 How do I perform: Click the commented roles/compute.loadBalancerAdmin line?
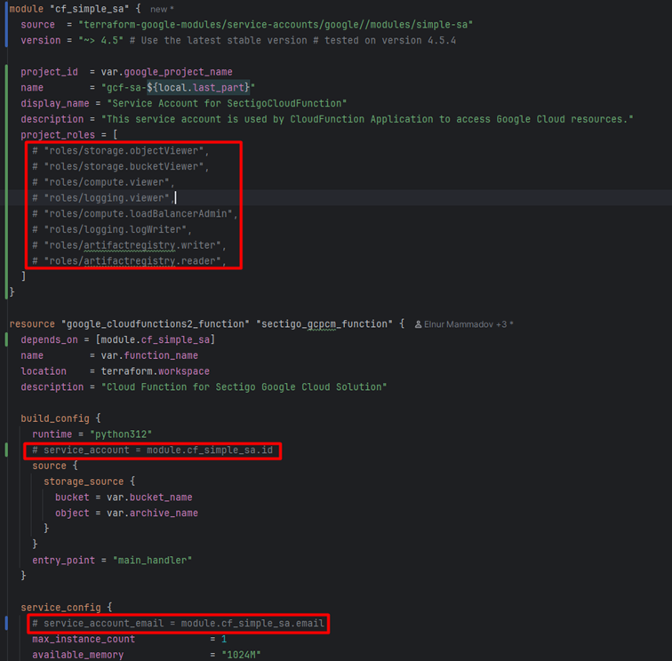[135, 214]
